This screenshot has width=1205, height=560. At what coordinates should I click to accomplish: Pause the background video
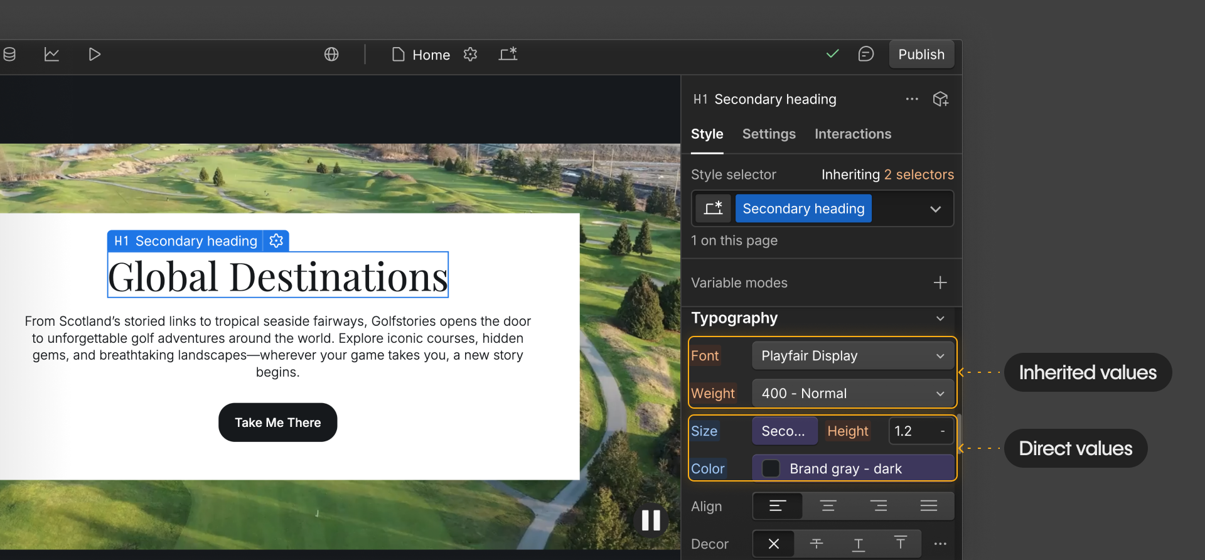click(651, 520)
